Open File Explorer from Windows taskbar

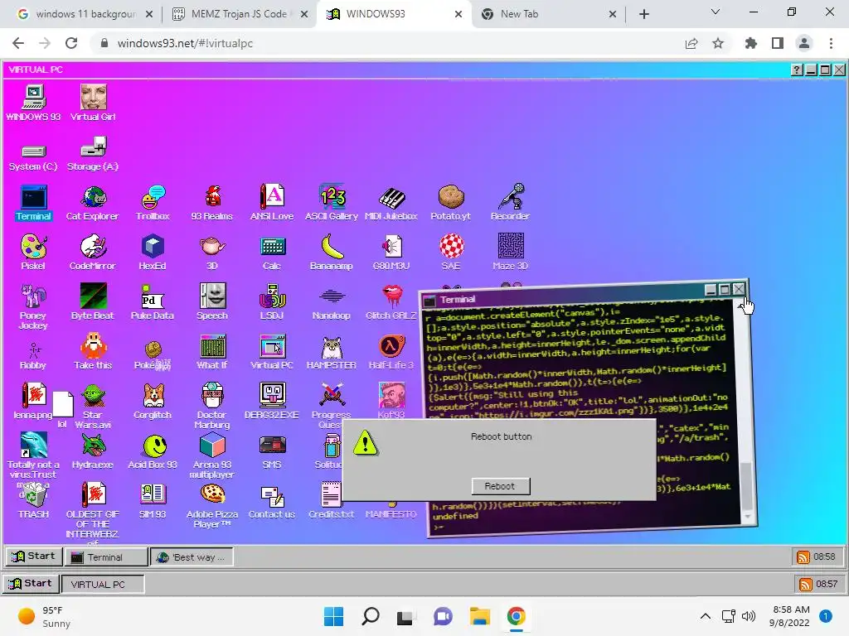tap(480, 616)
